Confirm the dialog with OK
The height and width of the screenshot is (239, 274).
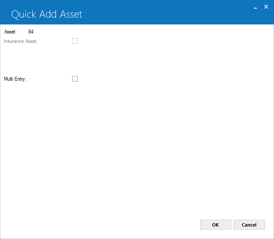coord(216,225)
